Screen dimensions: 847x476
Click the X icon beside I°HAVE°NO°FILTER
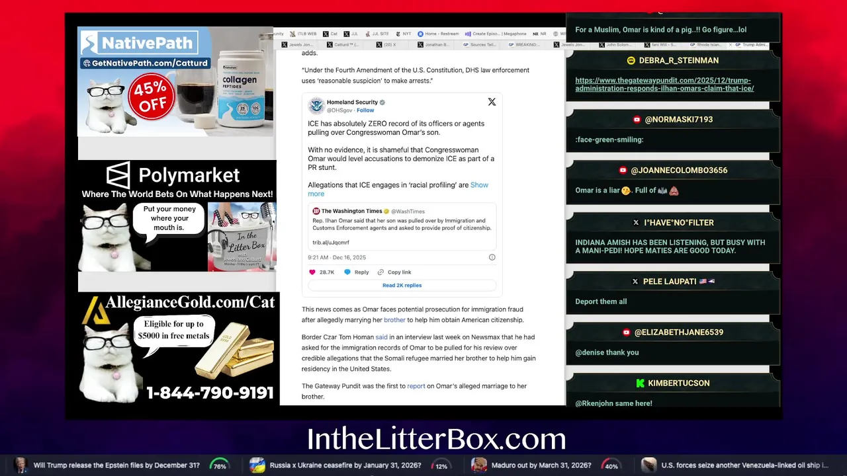(x=636, y=223)
